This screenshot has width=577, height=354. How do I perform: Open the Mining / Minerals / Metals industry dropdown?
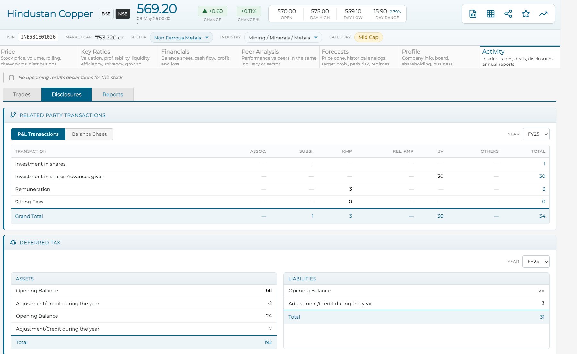[x=283, y=38]
